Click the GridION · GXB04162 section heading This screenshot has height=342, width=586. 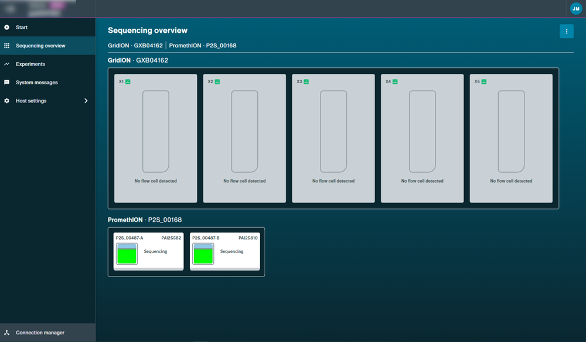click(x=138, y=60)
